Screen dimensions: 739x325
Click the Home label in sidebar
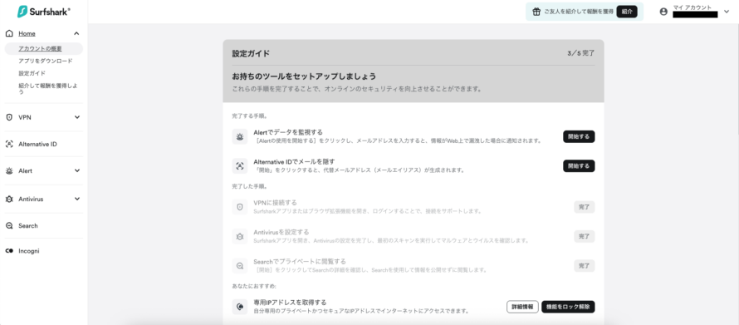[27, 33]
